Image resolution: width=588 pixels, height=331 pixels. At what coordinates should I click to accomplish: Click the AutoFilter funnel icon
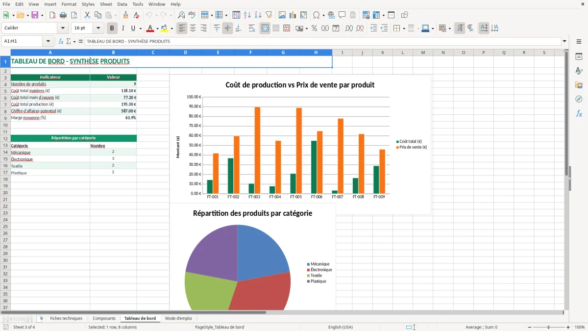click(x=269, y=15)
